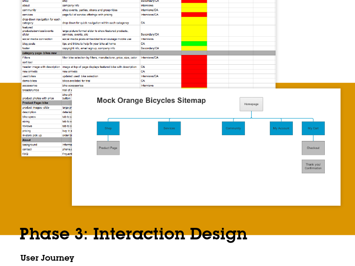Image resolution: width=355 pixels, height=266 pixels.
Task: Select the gray Product Page box in sitemap
Action: 108,148
